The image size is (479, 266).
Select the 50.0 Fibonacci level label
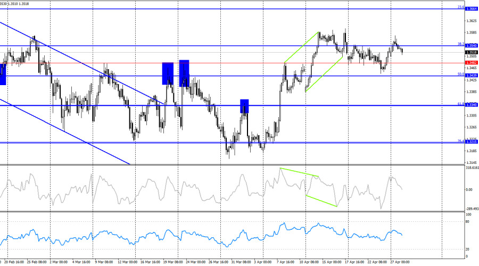tap(461, 74)
